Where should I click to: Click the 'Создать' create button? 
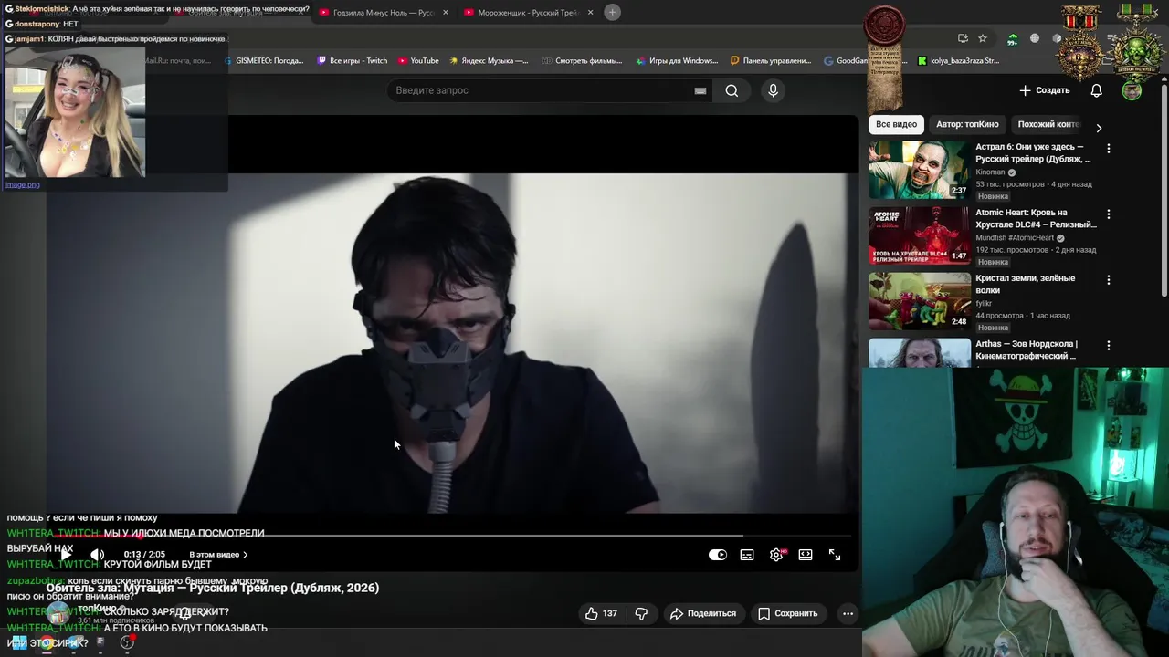[x=1045, y=90]
